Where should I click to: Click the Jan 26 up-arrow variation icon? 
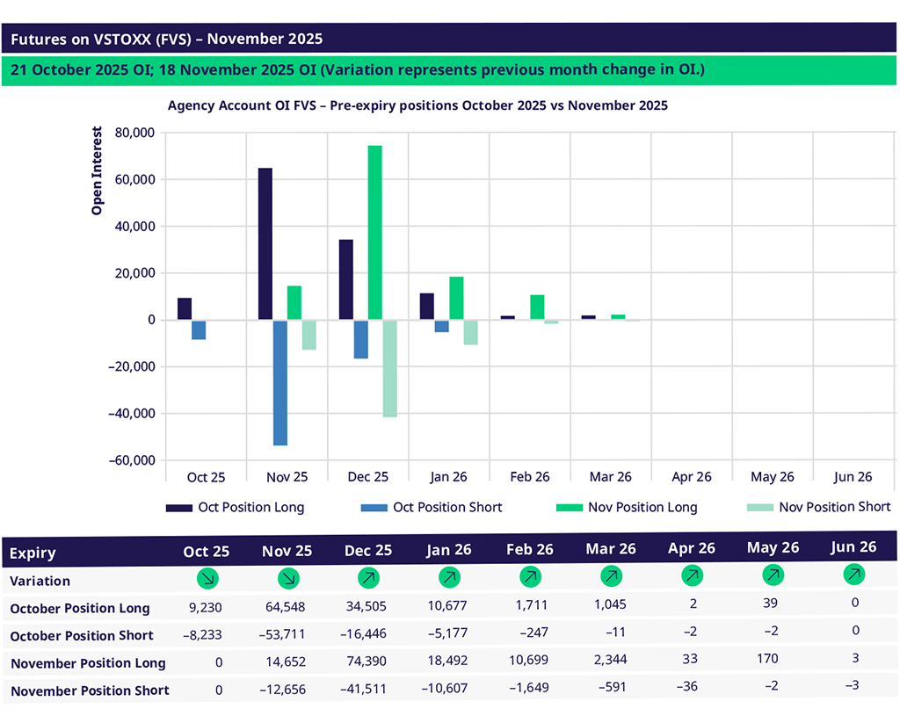pos(449,578)
